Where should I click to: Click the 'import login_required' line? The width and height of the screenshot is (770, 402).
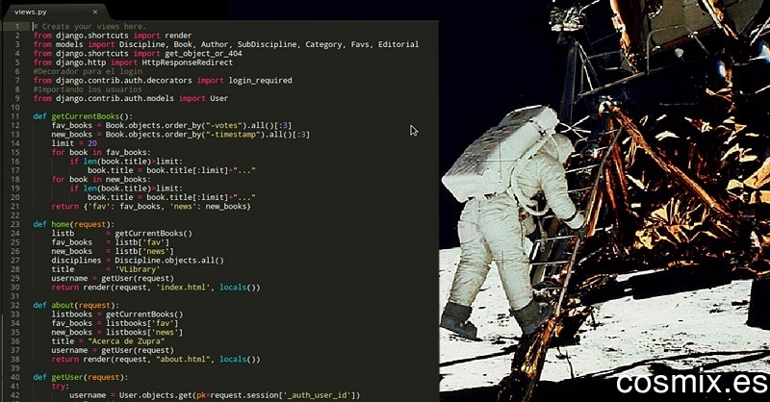tap(163, 81)
